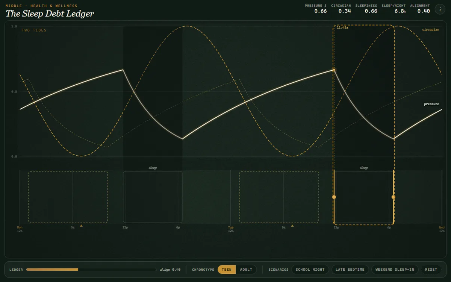Click the 'TWO TIDES' chart heading
451x282 pixels.
tap(34, 30)
